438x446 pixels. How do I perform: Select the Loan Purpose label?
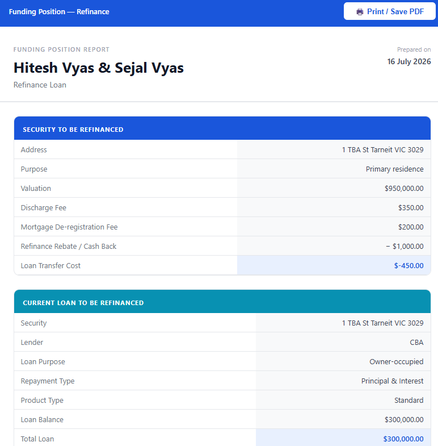(43, 362)
